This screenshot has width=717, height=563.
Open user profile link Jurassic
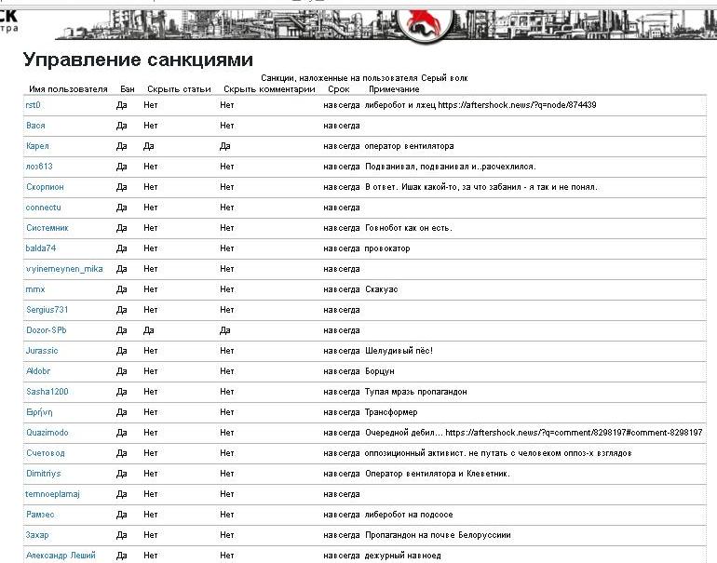pos(42,351)
